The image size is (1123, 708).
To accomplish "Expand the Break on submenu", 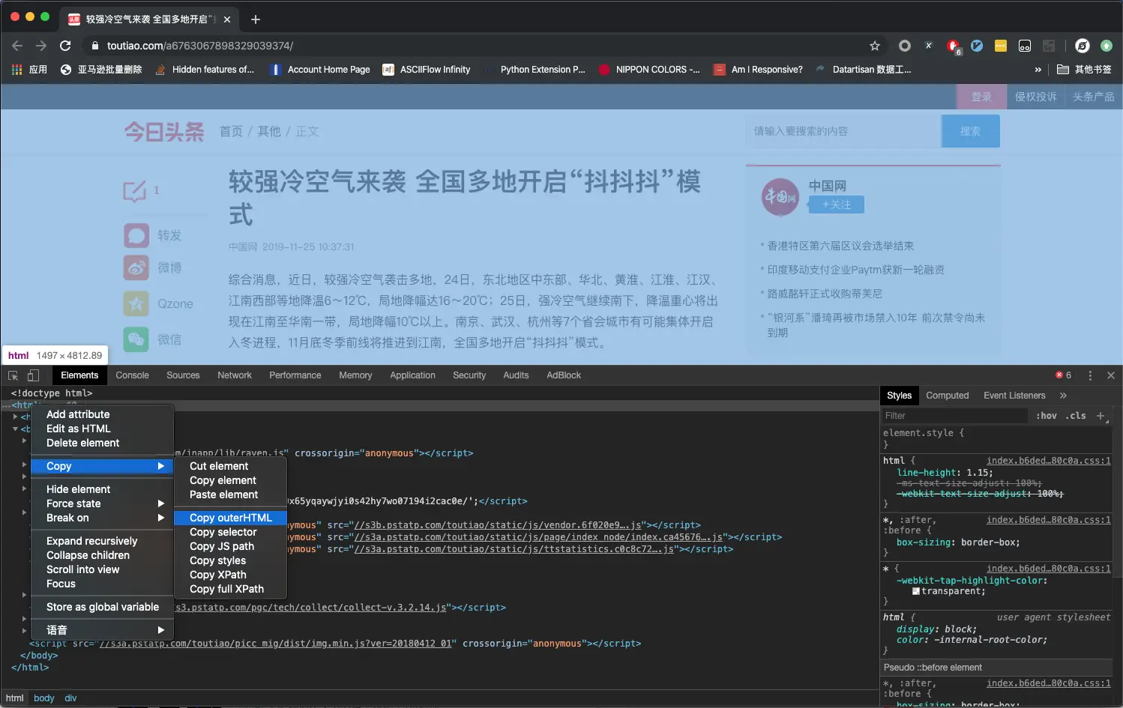I will pos(102,518).
